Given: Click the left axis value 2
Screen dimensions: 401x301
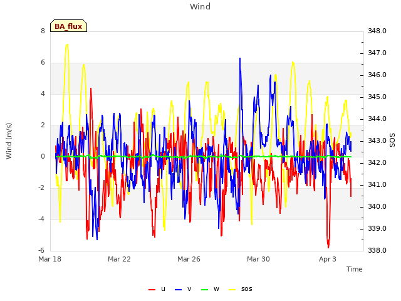Looking at the screenshot, I should tap(43, 125).
